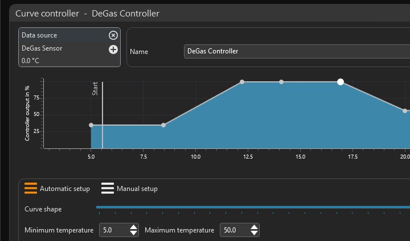Select the curve point at 20 degrees
Viewport: 410px width, 241px height.
[x=405, y=111]
